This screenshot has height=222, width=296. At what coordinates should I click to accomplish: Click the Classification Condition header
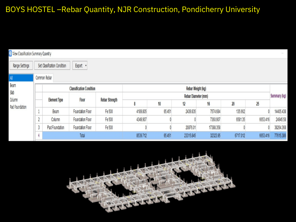(82, 88)
